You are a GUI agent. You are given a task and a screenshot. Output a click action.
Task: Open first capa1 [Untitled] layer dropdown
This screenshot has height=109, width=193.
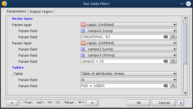128,25
